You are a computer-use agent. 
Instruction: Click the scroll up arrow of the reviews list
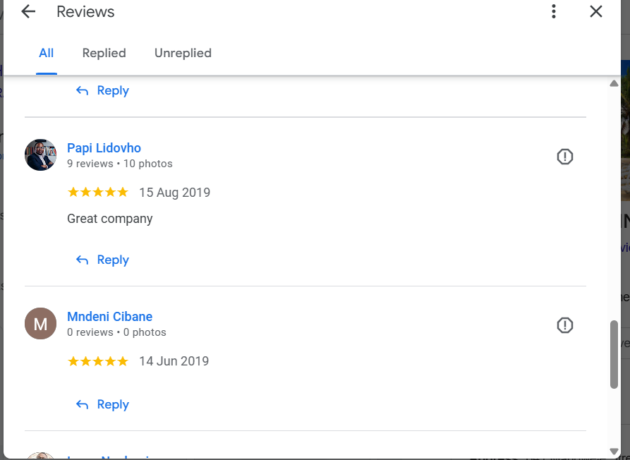(614, 84)
